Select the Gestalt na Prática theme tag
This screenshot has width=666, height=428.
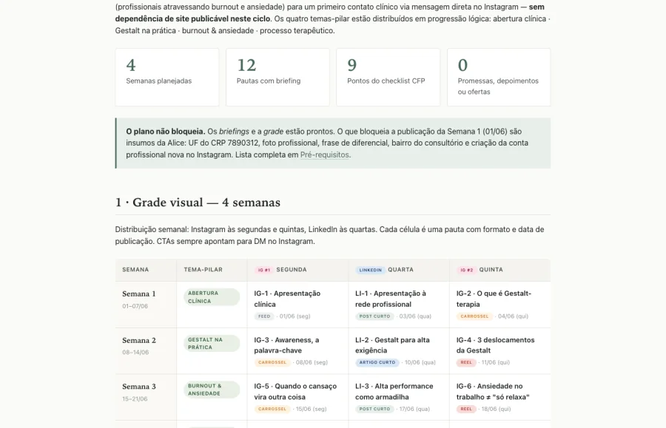click(x=212, y=343)
